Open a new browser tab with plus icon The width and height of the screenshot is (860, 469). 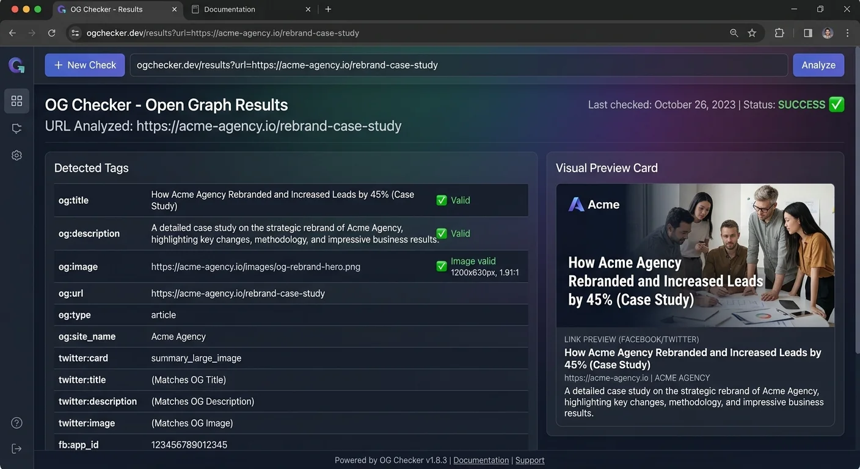pos(328,9)
